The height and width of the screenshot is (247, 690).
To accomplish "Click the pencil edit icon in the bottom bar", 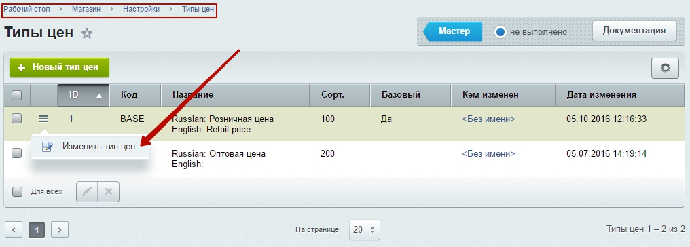I will coord(87,191).
